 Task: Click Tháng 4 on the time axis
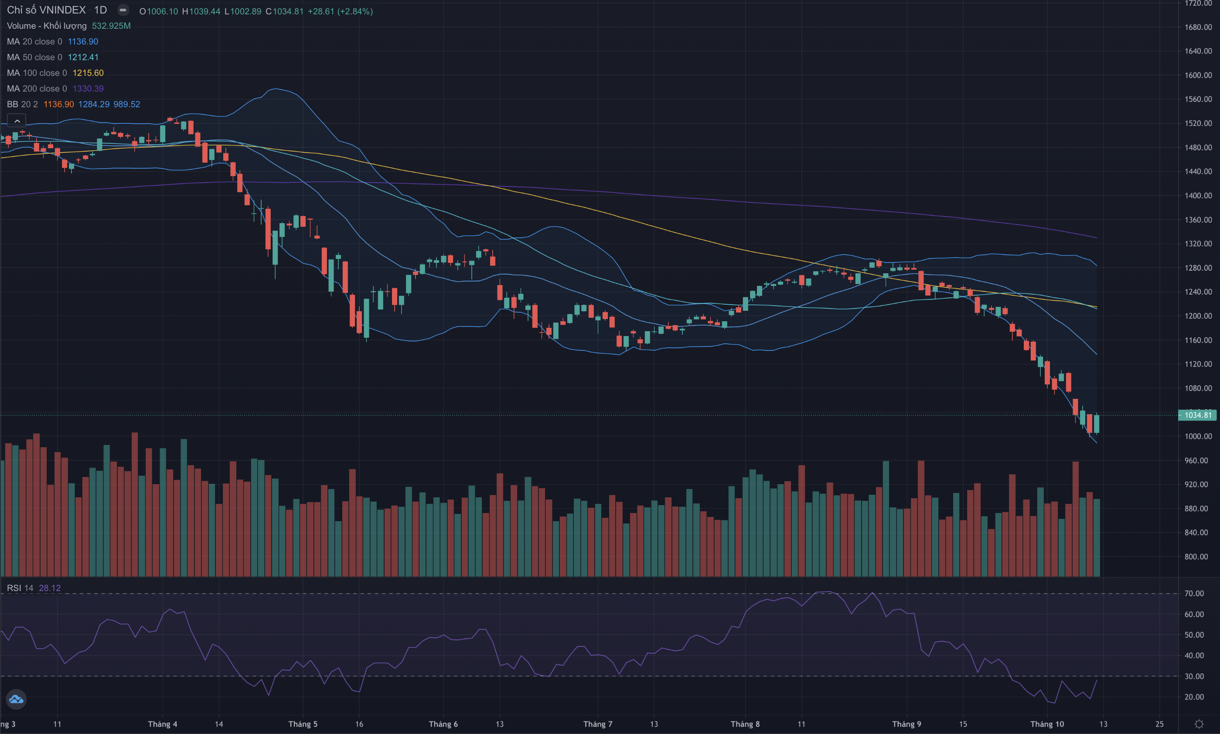(x=162, y=724)
